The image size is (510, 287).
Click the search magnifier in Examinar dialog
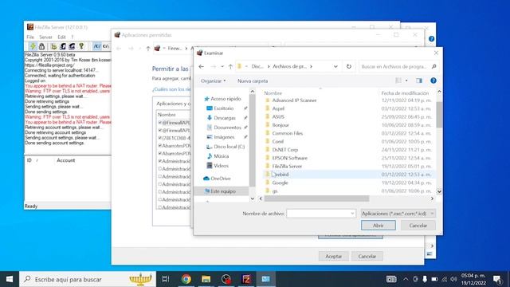click(433, 66)
